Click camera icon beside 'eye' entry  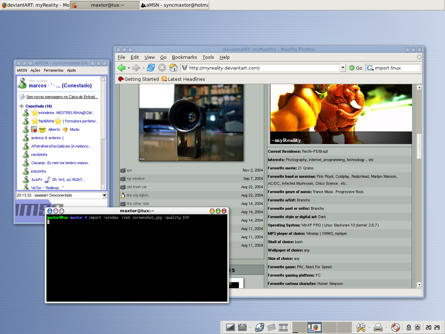click(x=123, y=170)
